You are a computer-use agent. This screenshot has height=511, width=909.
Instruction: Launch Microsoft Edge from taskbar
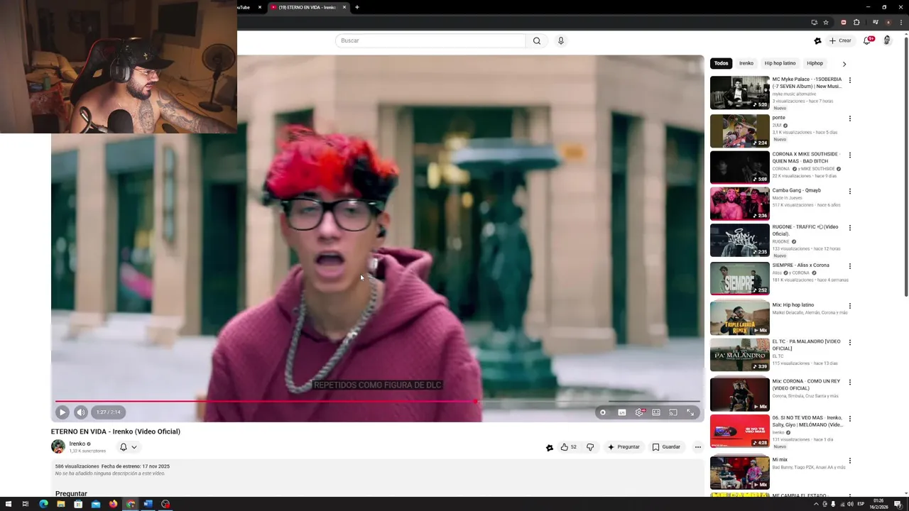coord(43,504)
